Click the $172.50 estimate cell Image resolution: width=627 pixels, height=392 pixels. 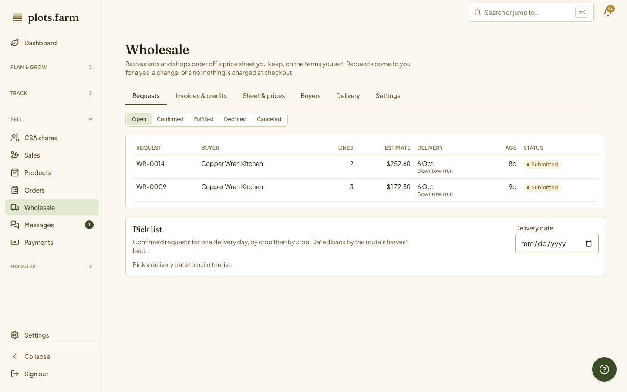[398, 187]
